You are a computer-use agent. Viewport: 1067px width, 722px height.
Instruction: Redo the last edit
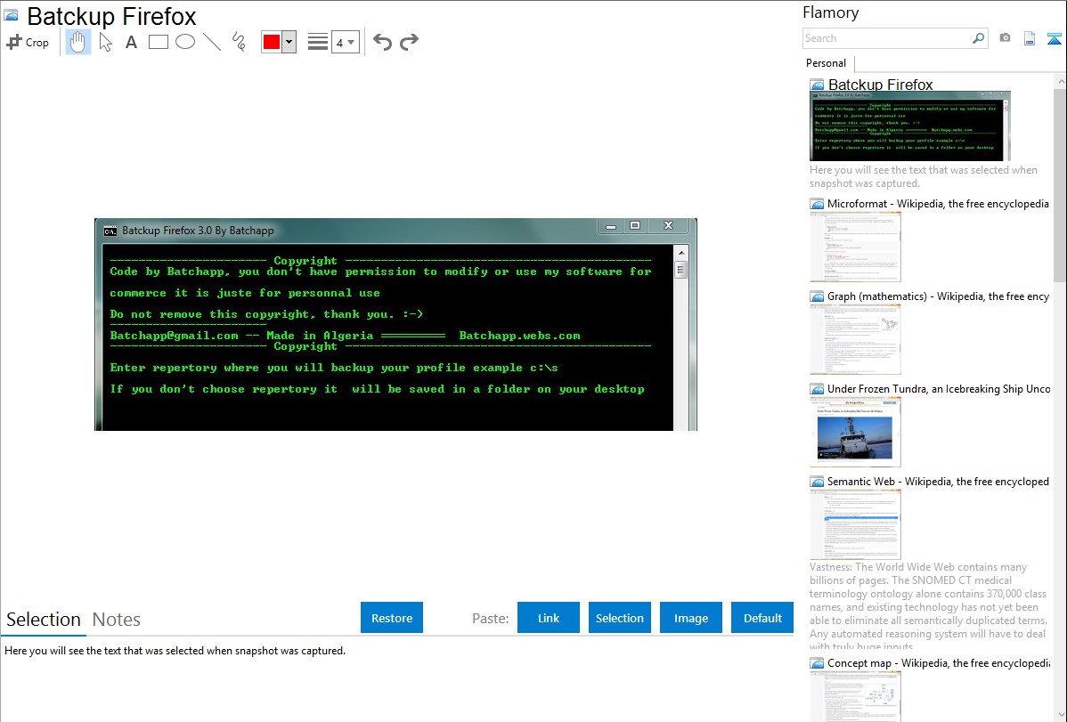[x=409, y=42]
